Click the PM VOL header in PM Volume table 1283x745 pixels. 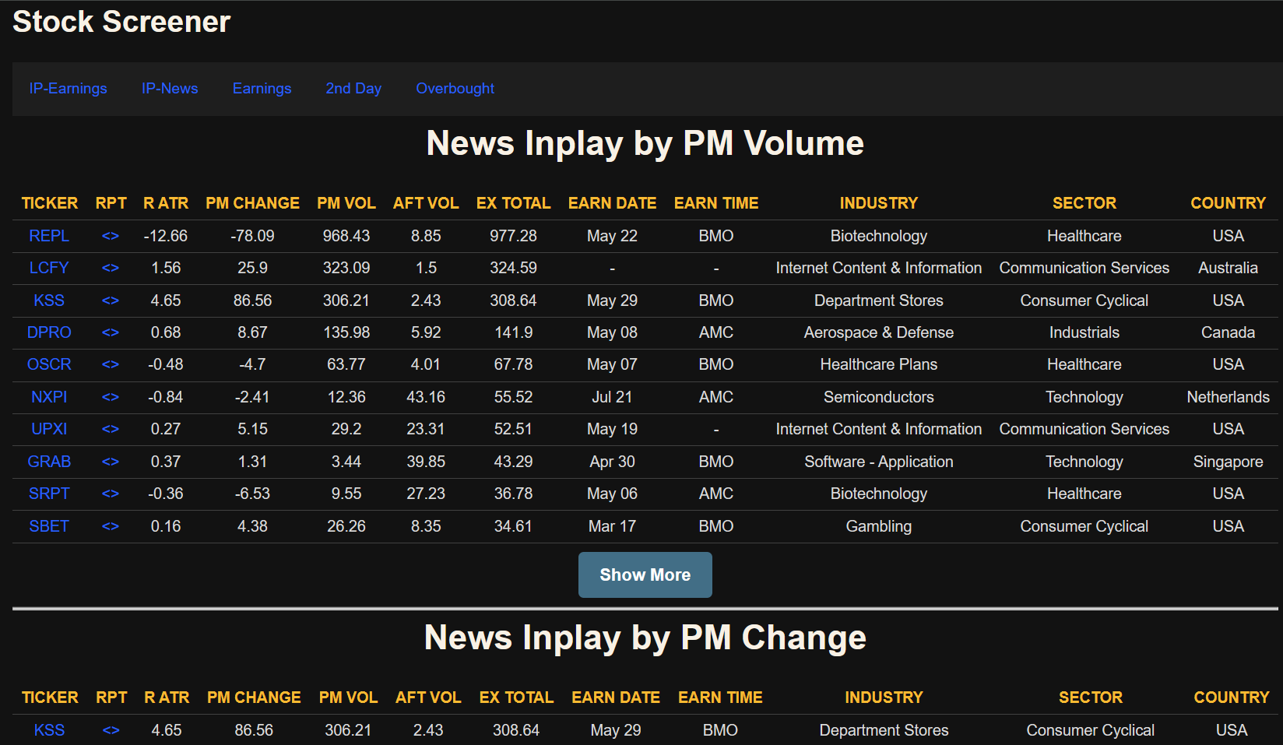tap(346, 203)
